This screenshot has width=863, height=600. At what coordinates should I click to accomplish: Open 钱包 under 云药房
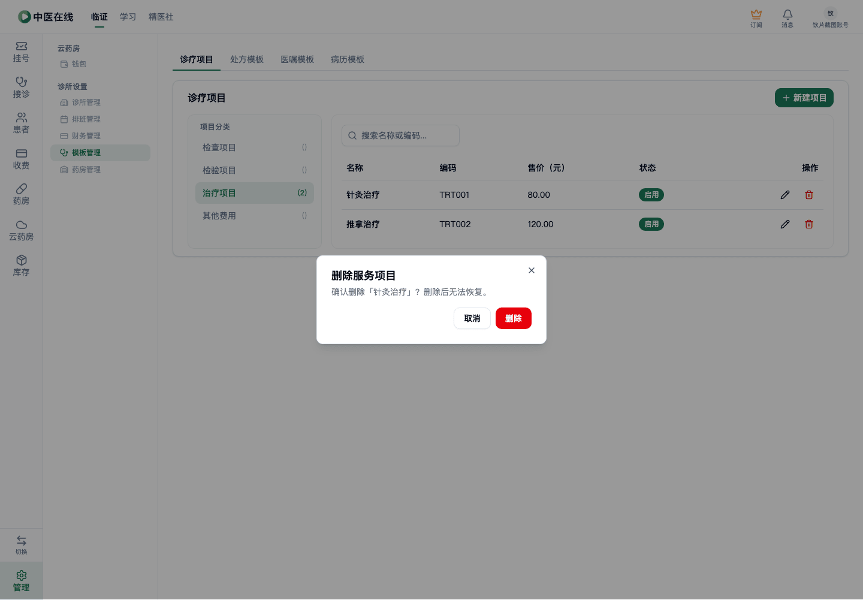(x=100, y=64)
